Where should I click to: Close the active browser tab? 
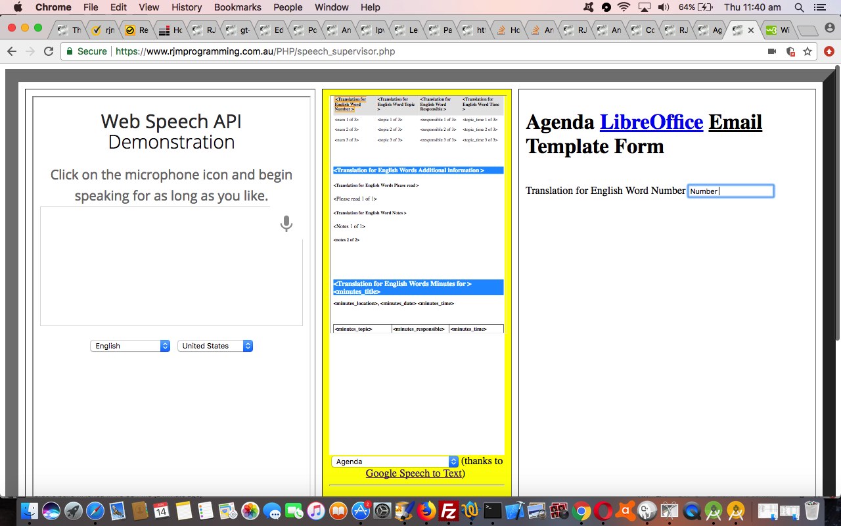pyautogui.click(x=750, y=30)
